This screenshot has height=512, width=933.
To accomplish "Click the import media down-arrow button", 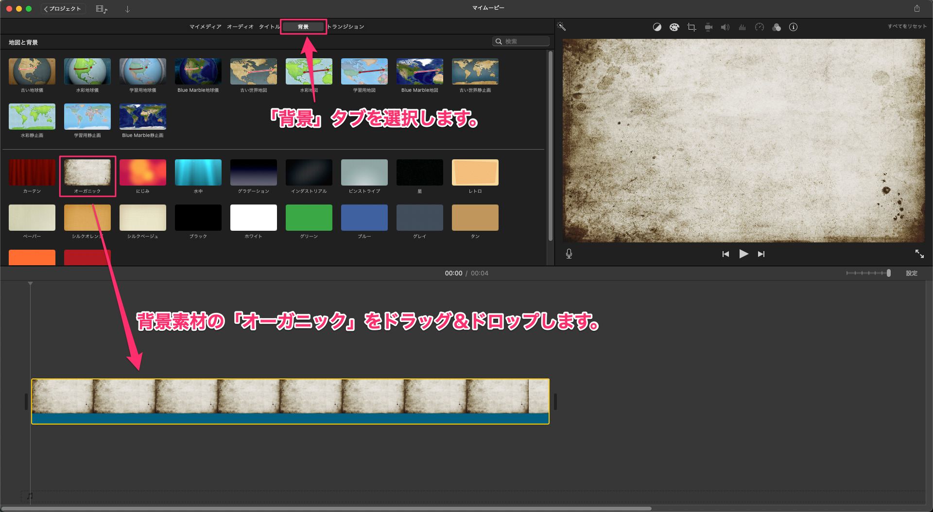I will (x=127, y=9).
